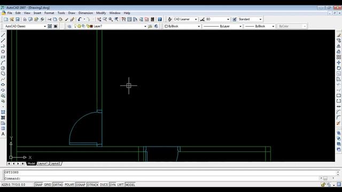
Task: Select the Circle draw tool
Action: point(3,68)
